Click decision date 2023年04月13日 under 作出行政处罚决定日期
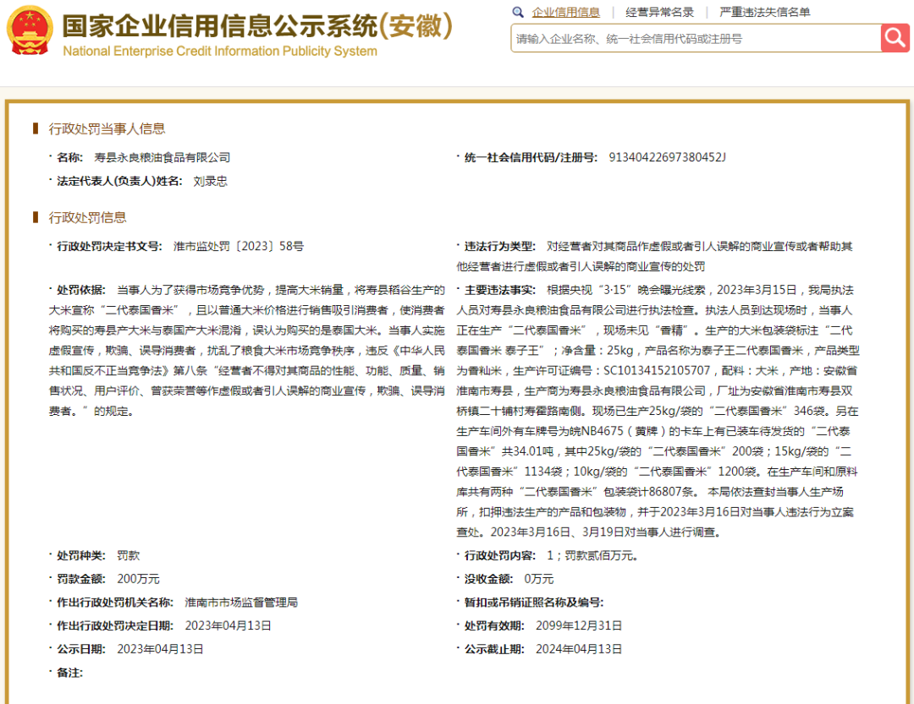 click(x=228, y=625)
